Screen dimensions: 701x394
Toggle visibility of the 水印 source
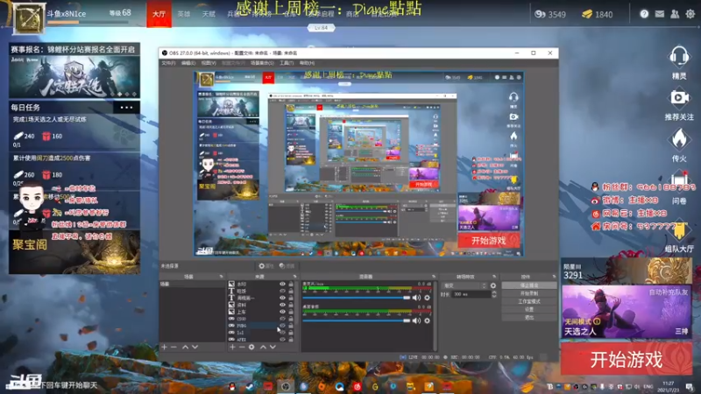282,284
